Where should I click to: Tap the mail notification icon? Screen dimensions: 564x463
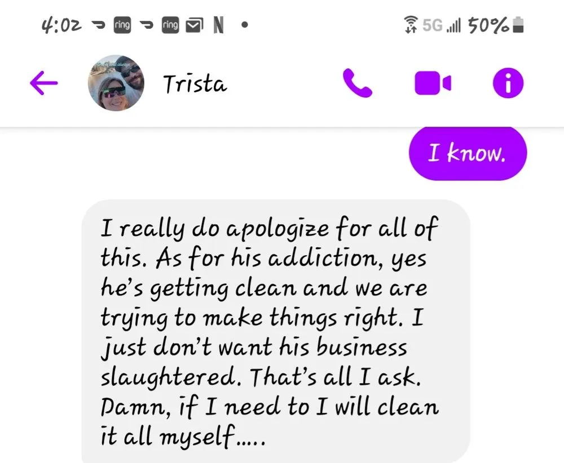[194, 25]
